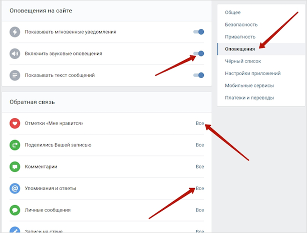Open the Общее settings section
Screen dimensions: 307x233
(x=261, y=12)
